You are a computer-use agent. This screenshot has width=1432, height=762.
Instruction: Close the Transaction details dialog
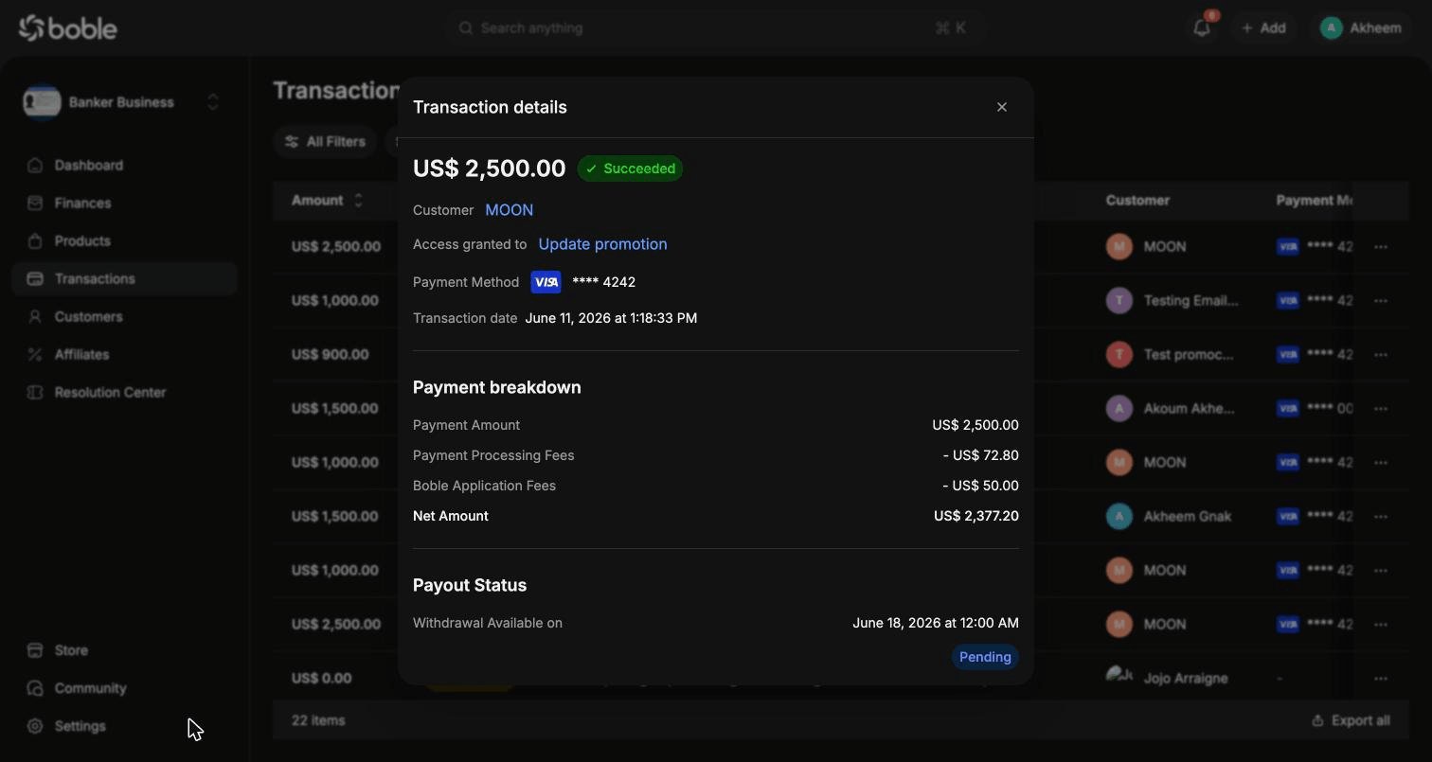pos(1002,107)
